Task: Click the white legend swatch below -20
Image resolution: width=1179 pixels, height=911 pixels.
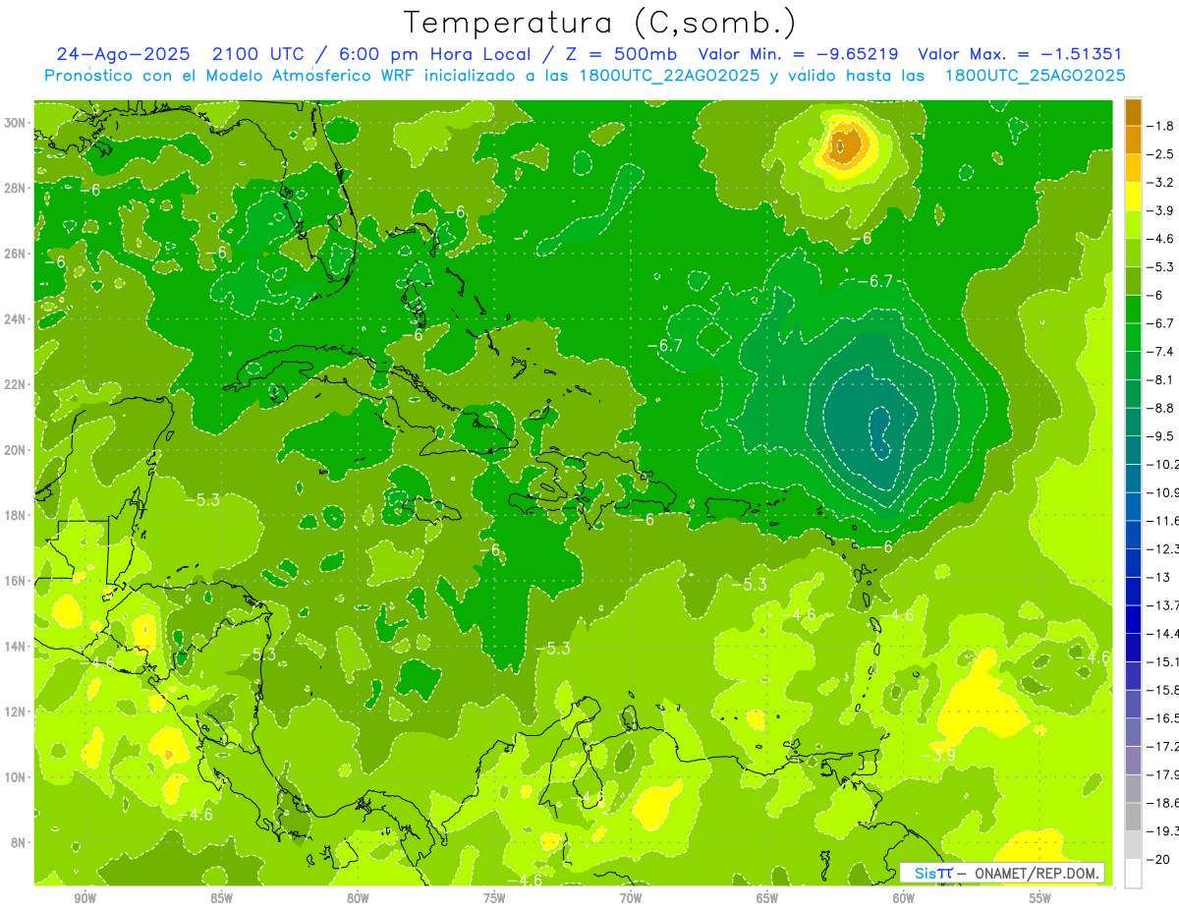Action: 1133,874
